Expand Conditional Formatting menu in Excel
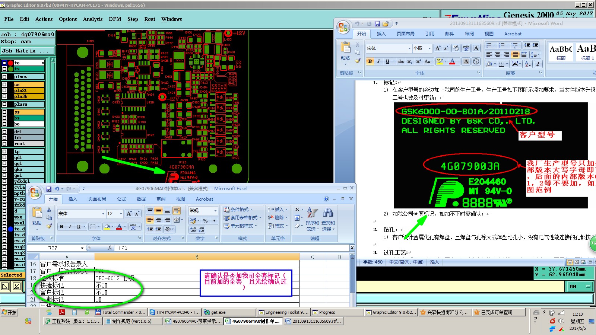This screenshot has width=596, height=335. coord(238,210)
